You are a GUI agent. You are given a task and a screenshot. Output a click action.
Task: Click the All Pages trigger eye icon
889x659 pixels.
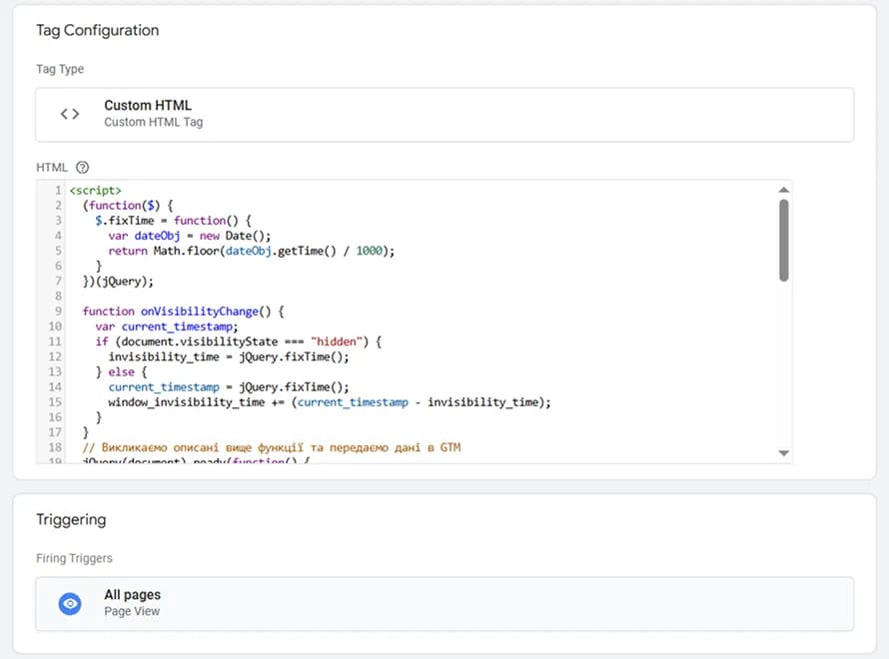pyautogui.click(x=69, y=603)
